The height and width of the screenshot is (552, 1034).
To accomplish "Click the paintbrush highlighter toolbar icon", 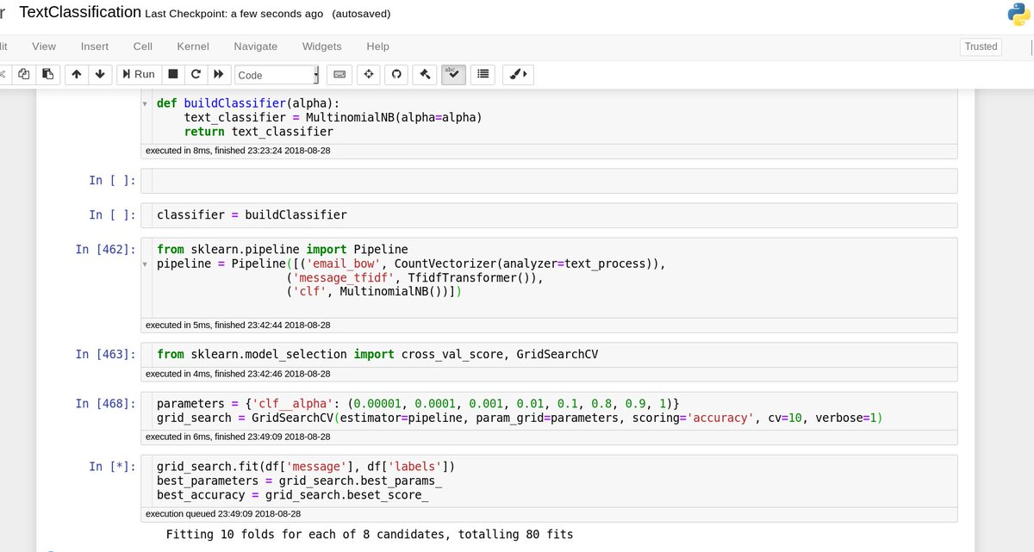I will (518, 75).
